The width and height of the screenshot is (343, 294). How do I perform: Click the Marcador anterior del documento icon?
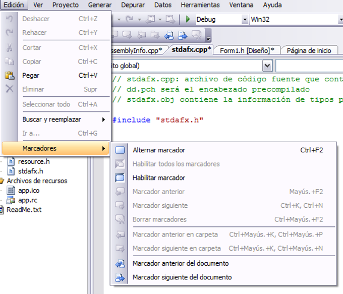(120, 264)
